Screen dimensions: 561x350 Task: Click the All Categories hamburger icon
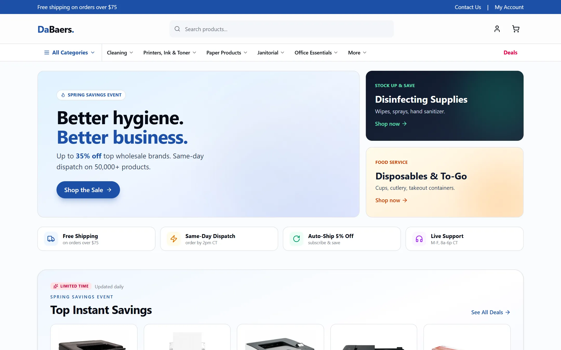pyautogui.click(x=47, y=53)
